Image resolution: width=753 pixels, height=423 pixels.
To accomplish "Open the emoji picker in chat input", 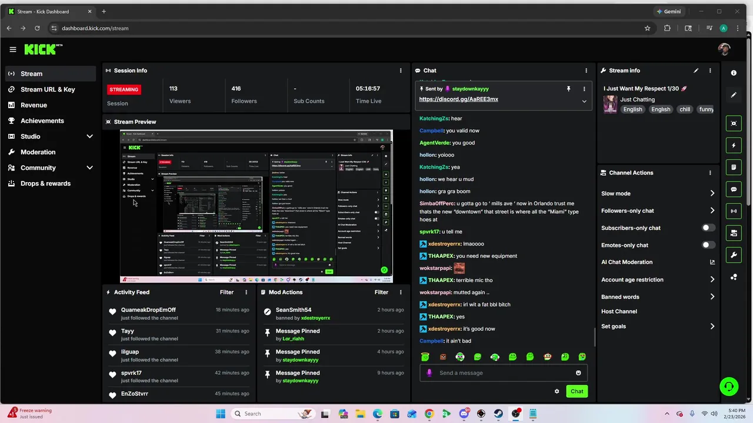I will click(578, 372).
